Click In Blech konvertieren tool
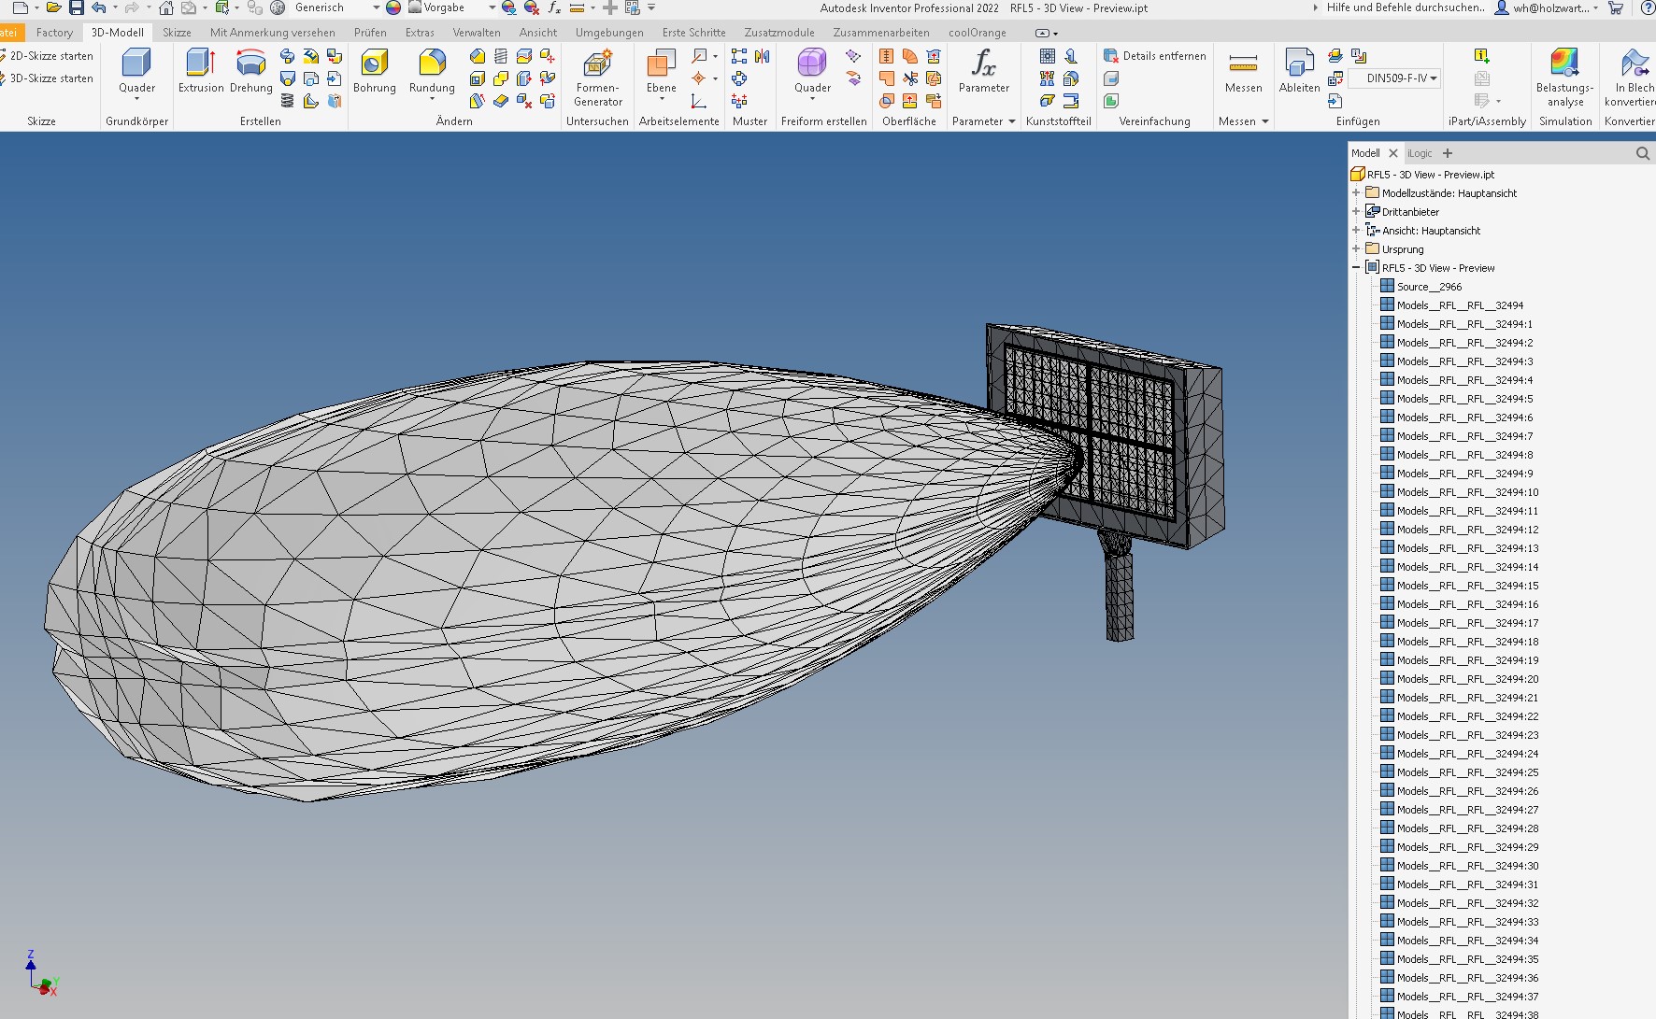 pyautogui.click(x=1632, y=78)
